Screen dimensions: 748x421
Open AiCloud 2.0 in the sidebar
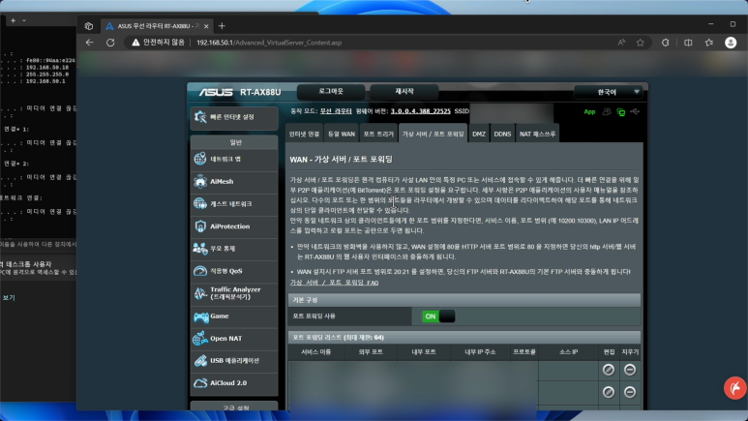tap(234, 383)
